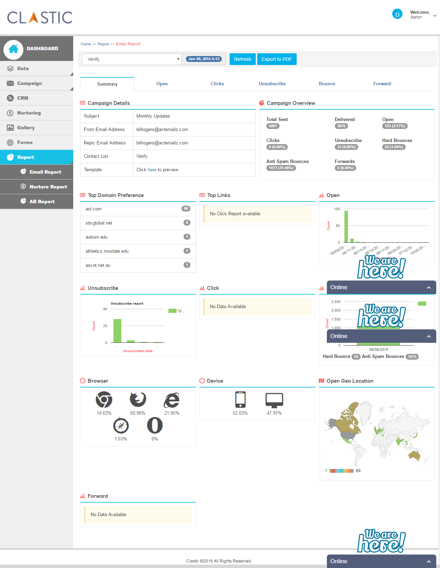Image resolution: width=440 pixels, height=568 pixels.
Task: Open Gallery via its picture icon
Action: [10, 128]
